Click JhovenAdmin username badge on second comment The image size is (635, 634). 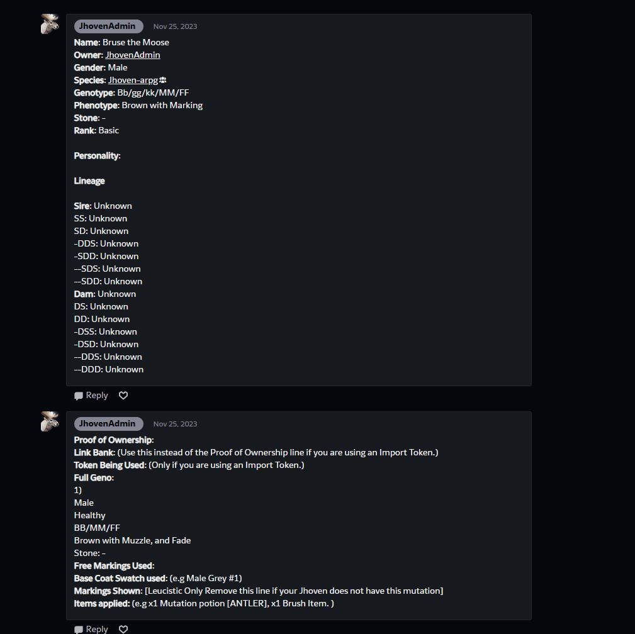pos(108,424)
